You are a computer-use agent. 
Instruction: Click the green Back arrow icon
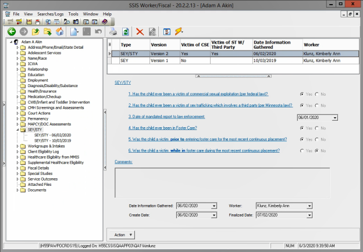tap(12, 31)
